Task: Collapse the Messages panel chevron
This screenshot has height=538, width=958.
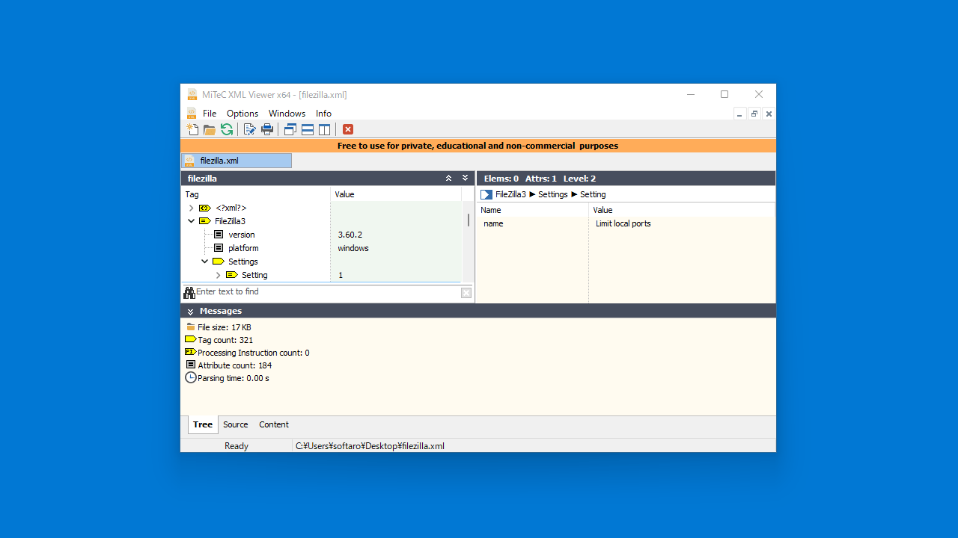Action: click(190, 311)
